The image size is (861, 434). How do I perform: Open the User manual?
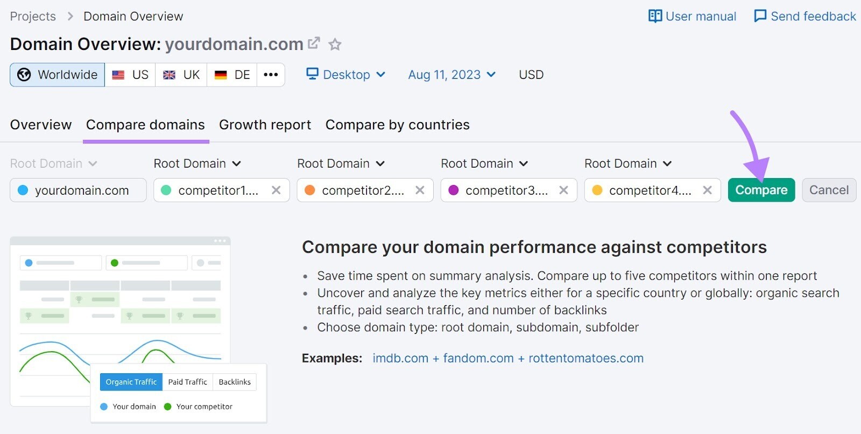point(693,16)
